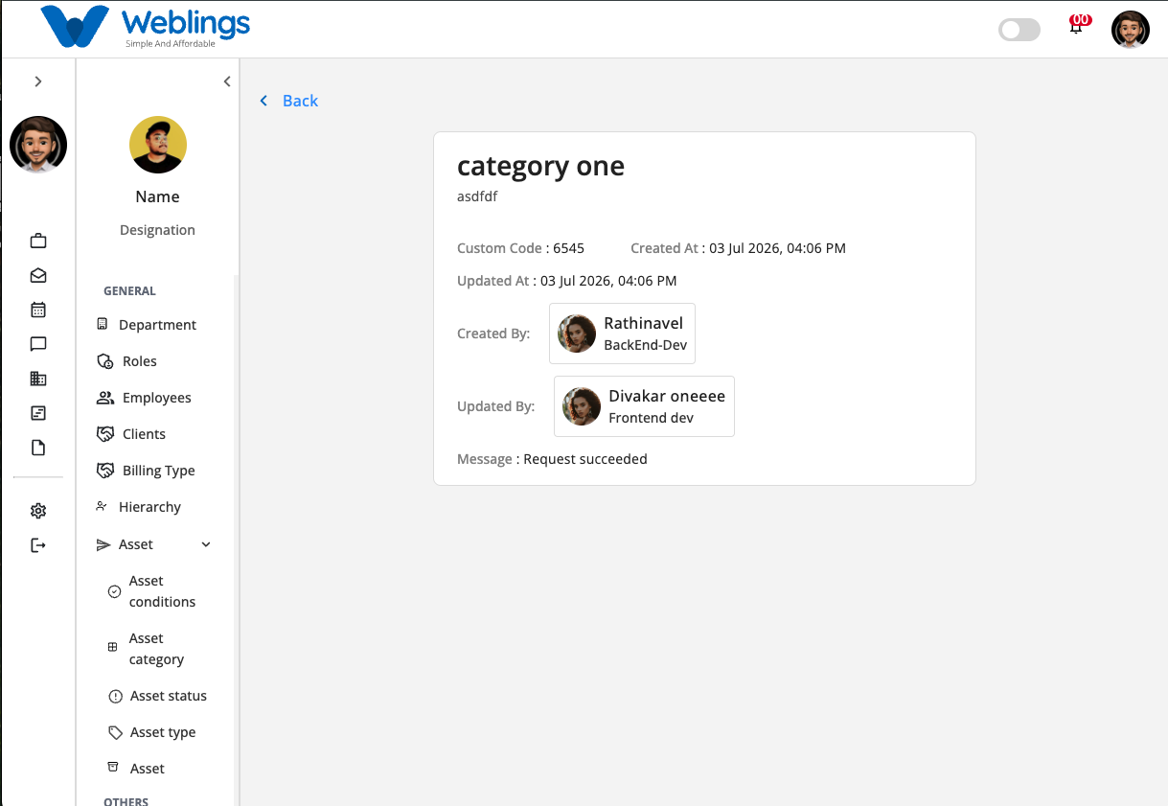Click the 'Request succeeded' message text
The width and height of the screenshot is (1168, 806).
[585, 459]
